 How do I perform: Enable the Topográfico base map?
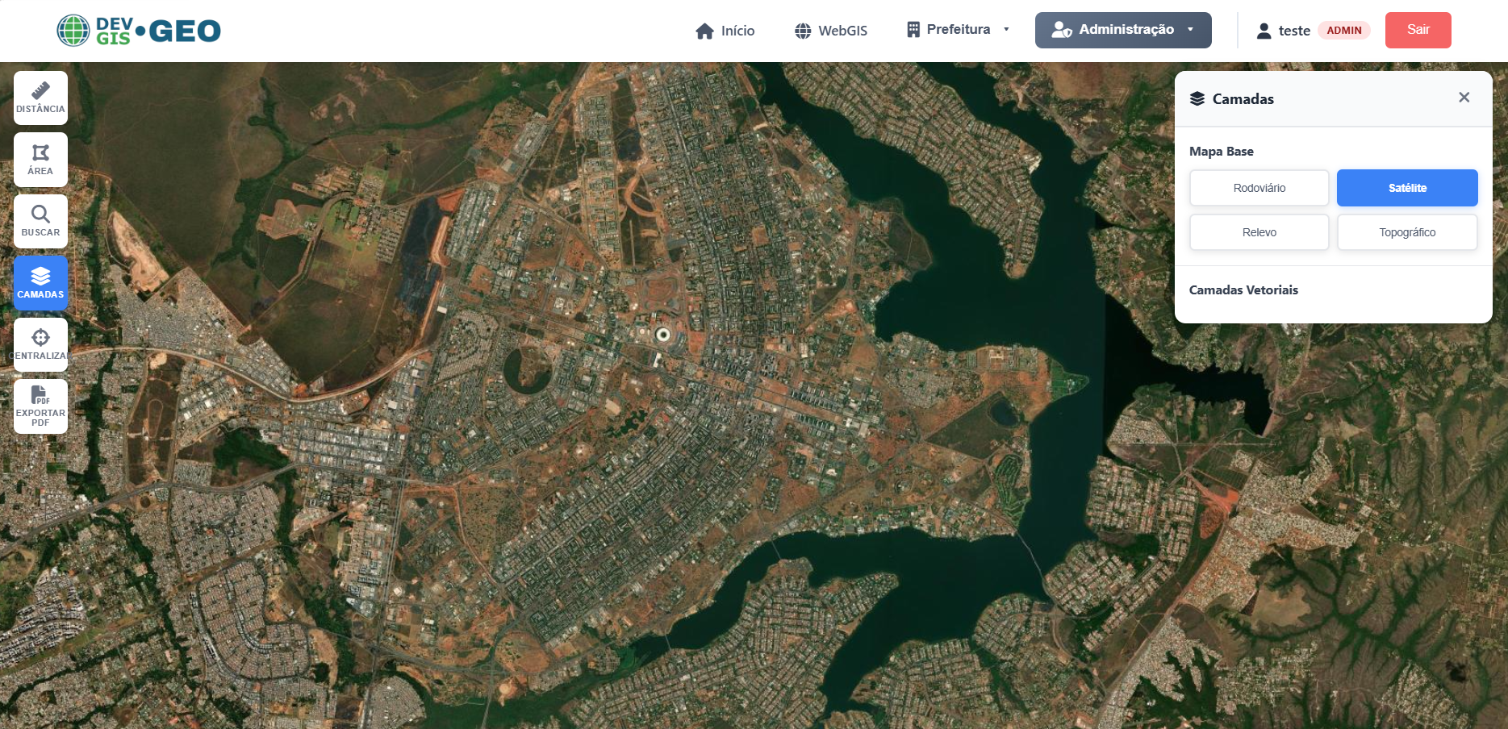coord(1406,231)
